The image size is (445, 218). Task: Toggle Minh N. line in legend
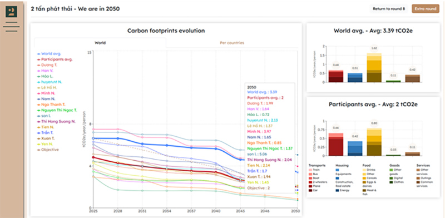point(47,93)
